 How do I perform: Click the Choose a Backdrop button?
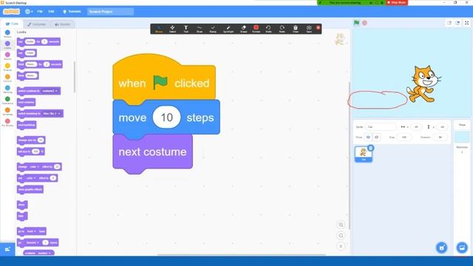pyautogui.click(x=462, y=248)
